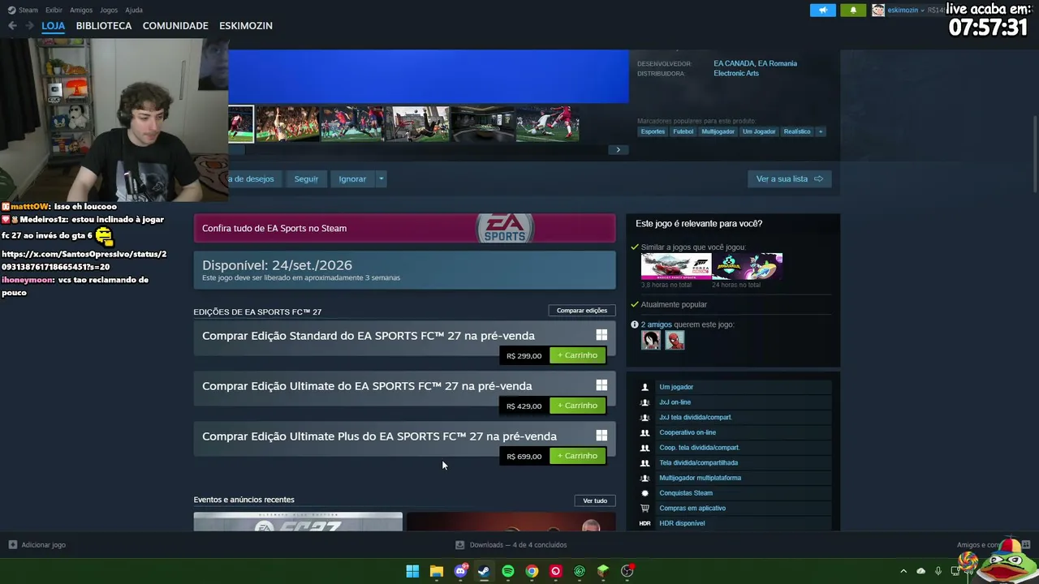This screenshot has width=1039, height=584.
Task: Open the Jogos menu
Action: pyautogui.click(x=109, y=10)
